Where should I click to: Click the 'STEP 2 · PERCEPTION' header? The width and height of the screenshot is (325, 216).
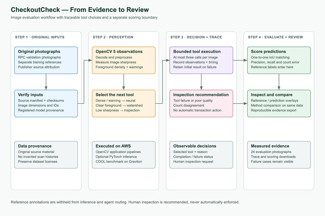click(113, 37)
